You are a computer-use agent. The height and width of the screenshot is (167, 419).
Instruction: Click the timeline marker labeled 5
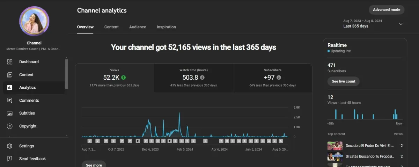[x=280, y=141]
